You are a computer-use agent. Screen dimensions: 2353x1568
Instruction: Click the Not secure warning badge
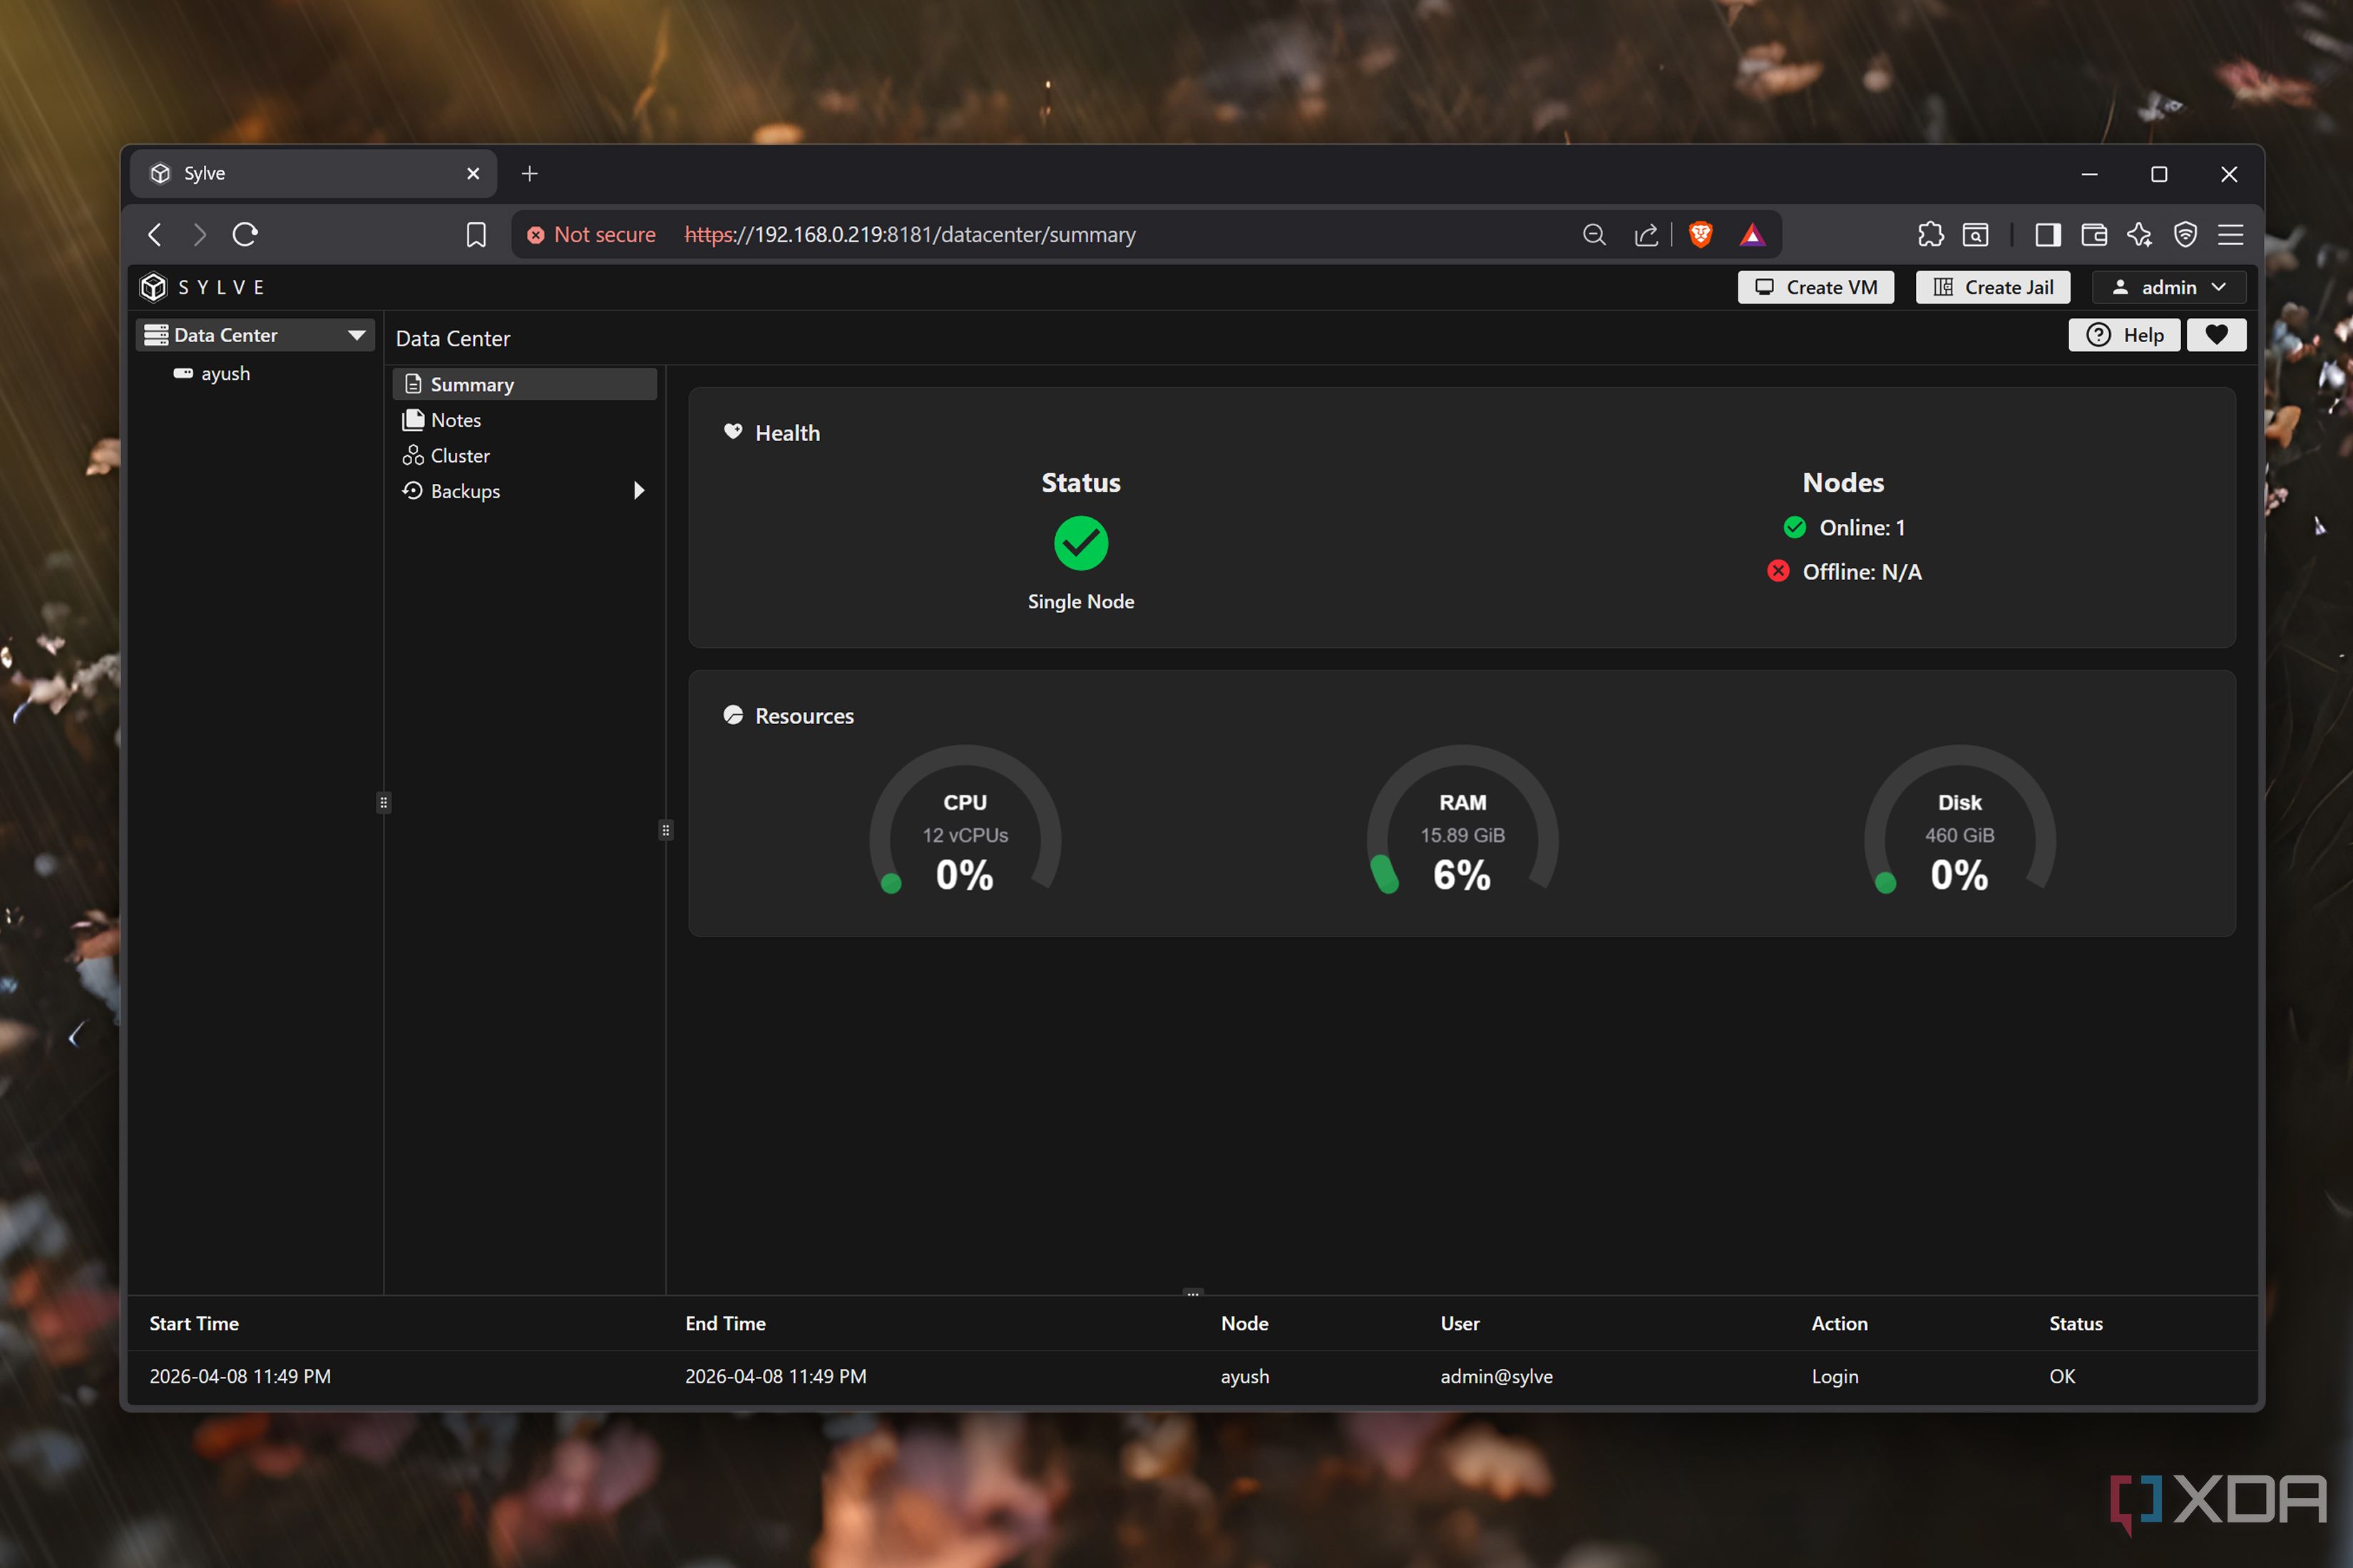pyautogui.click(x=591, y=234)
